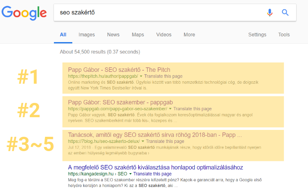The width and height of the screenshot is (308, 196).
Task: Translate the 7blog.hu result page
Action: click(165, 141)
